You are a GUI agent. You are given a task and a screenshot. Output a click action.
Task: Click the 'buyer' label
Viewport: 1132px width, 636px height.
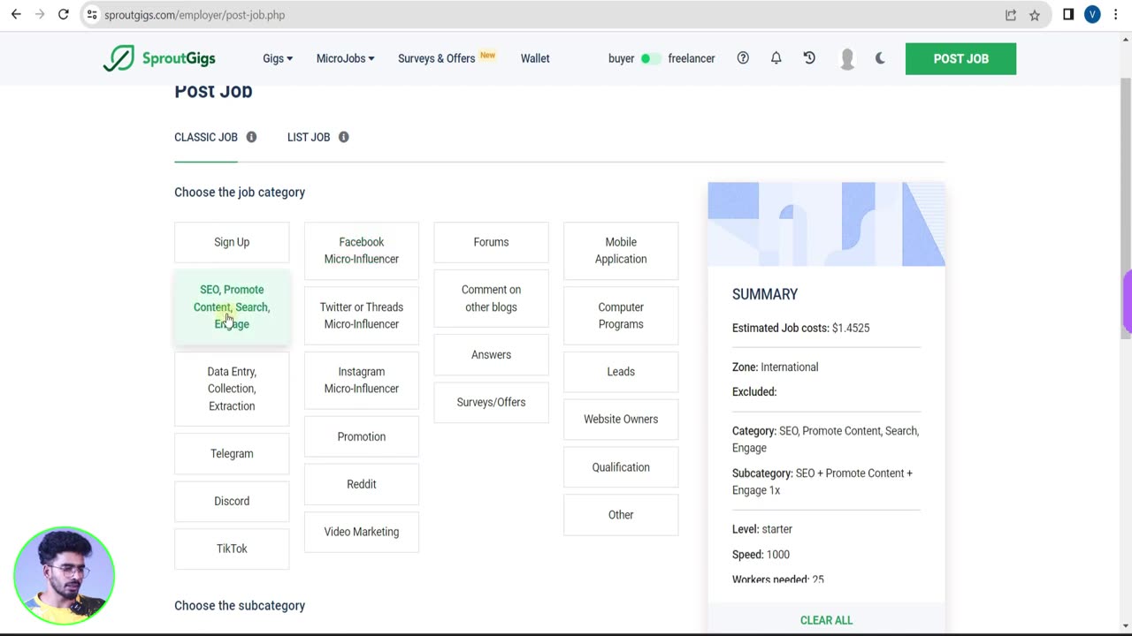point(621,58)
